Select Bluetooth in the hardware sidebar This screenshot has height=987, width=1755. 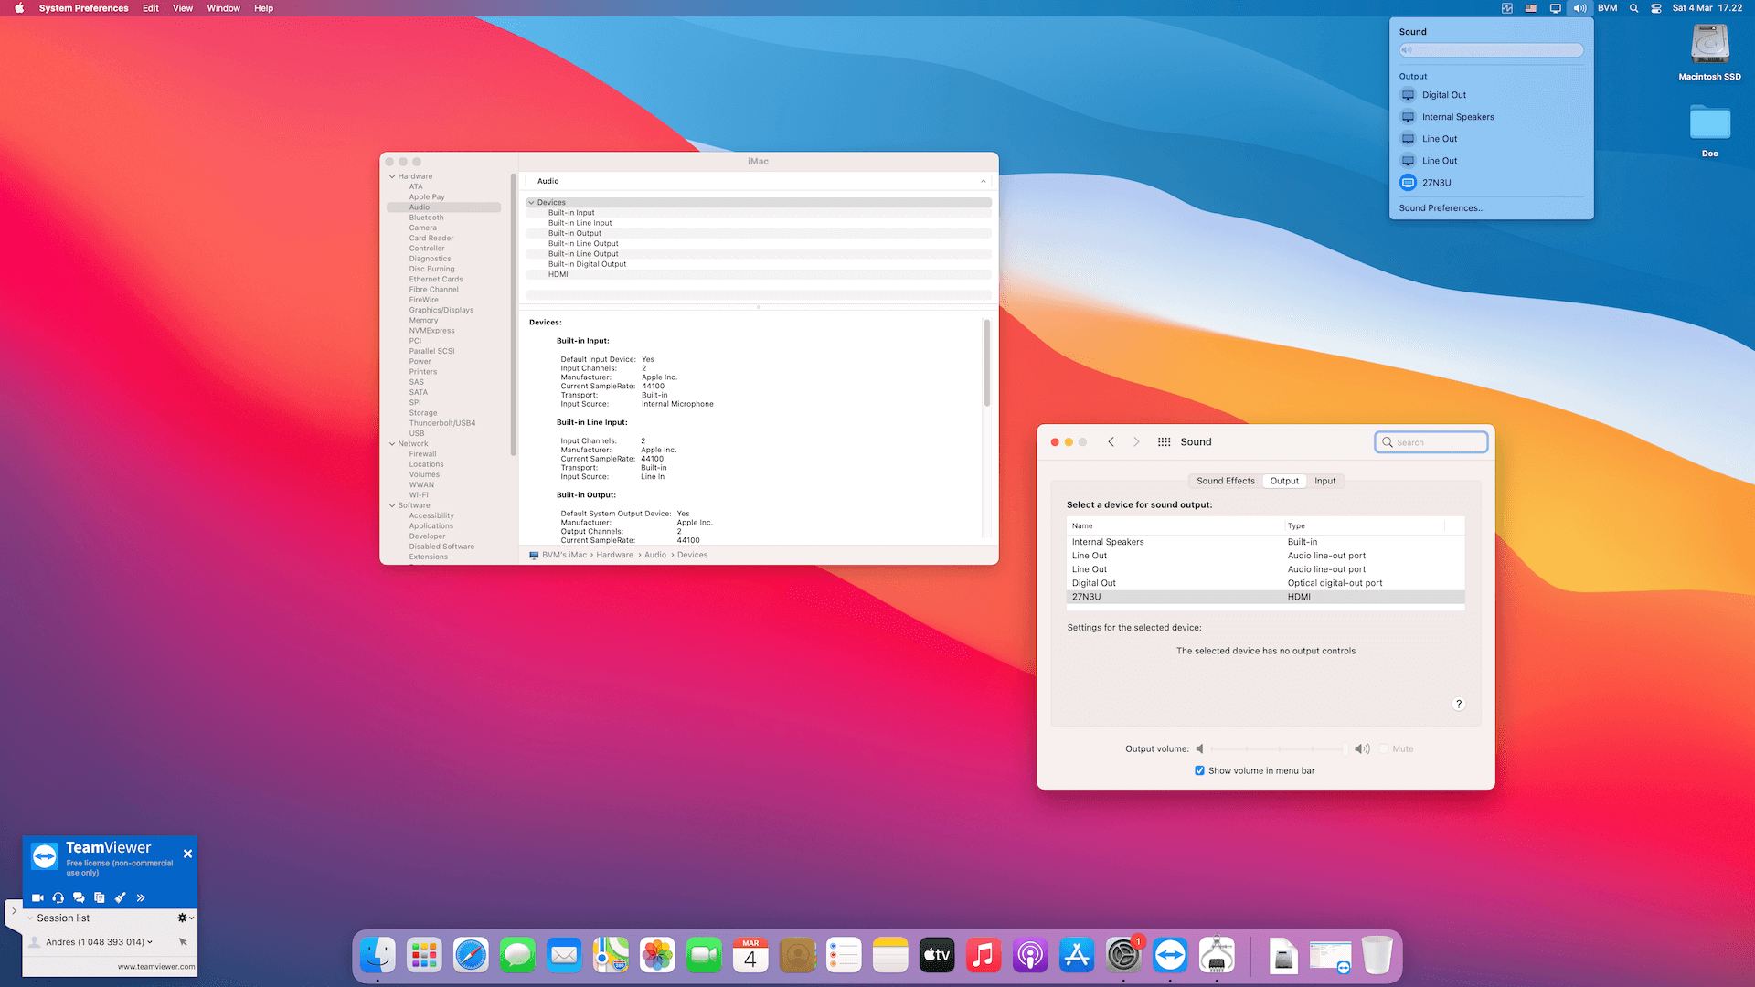click(x=426, y=218)
